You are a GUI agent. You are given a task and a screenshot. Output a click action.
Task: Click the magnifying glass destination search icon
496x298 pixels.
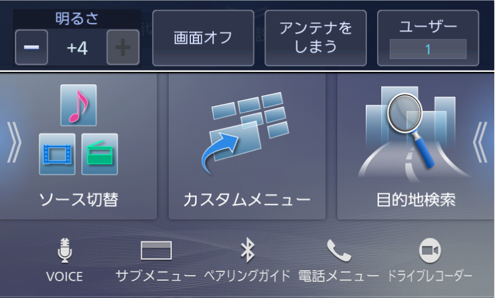point(411,129)
